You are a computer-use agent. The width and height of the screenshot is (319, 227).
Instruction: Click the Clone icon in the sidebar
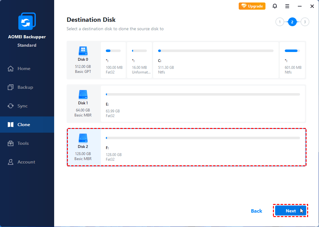[x=11, y=125]
